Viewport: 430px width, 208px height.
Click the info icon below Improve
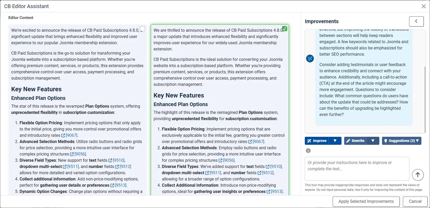click(x=308, y=151)
